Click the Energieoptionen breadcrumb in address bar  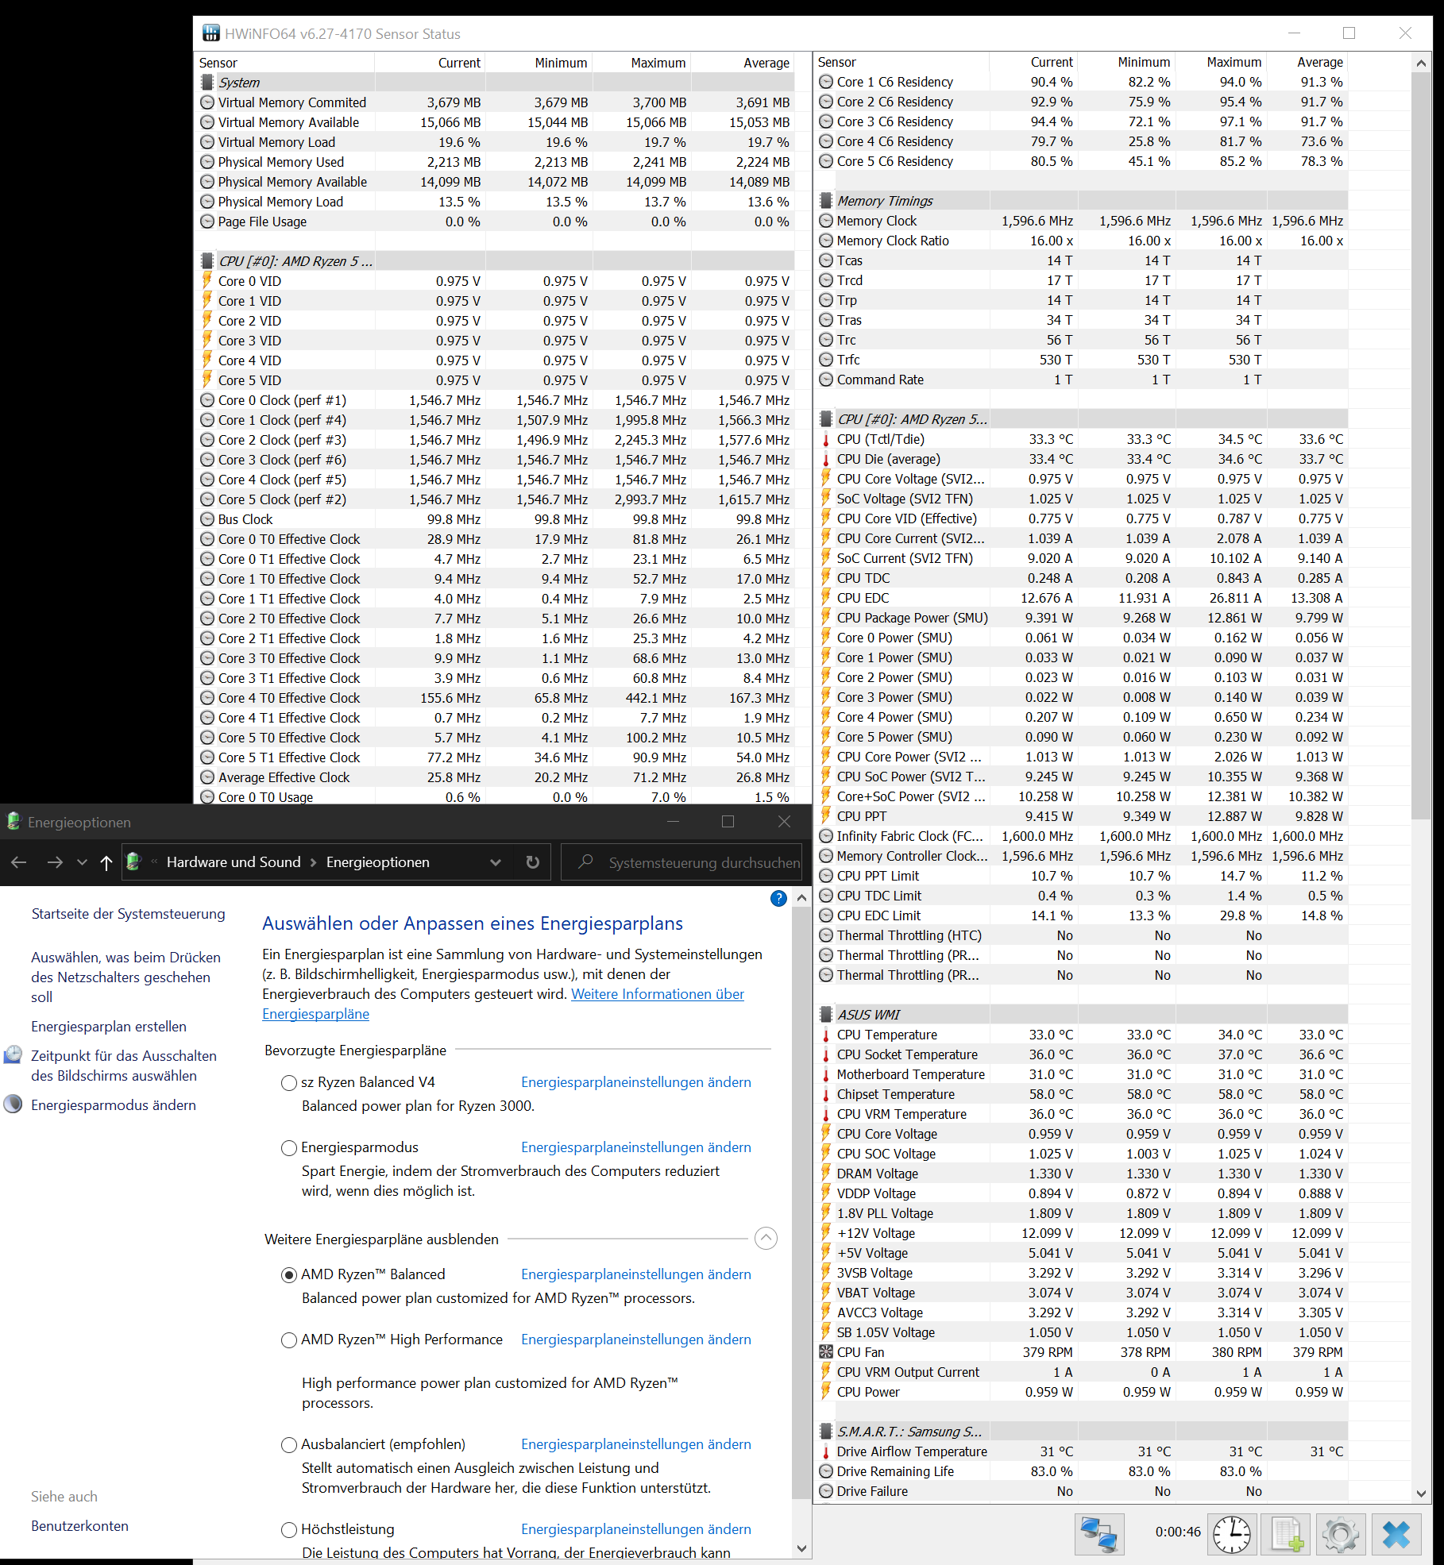pos(378,862)
